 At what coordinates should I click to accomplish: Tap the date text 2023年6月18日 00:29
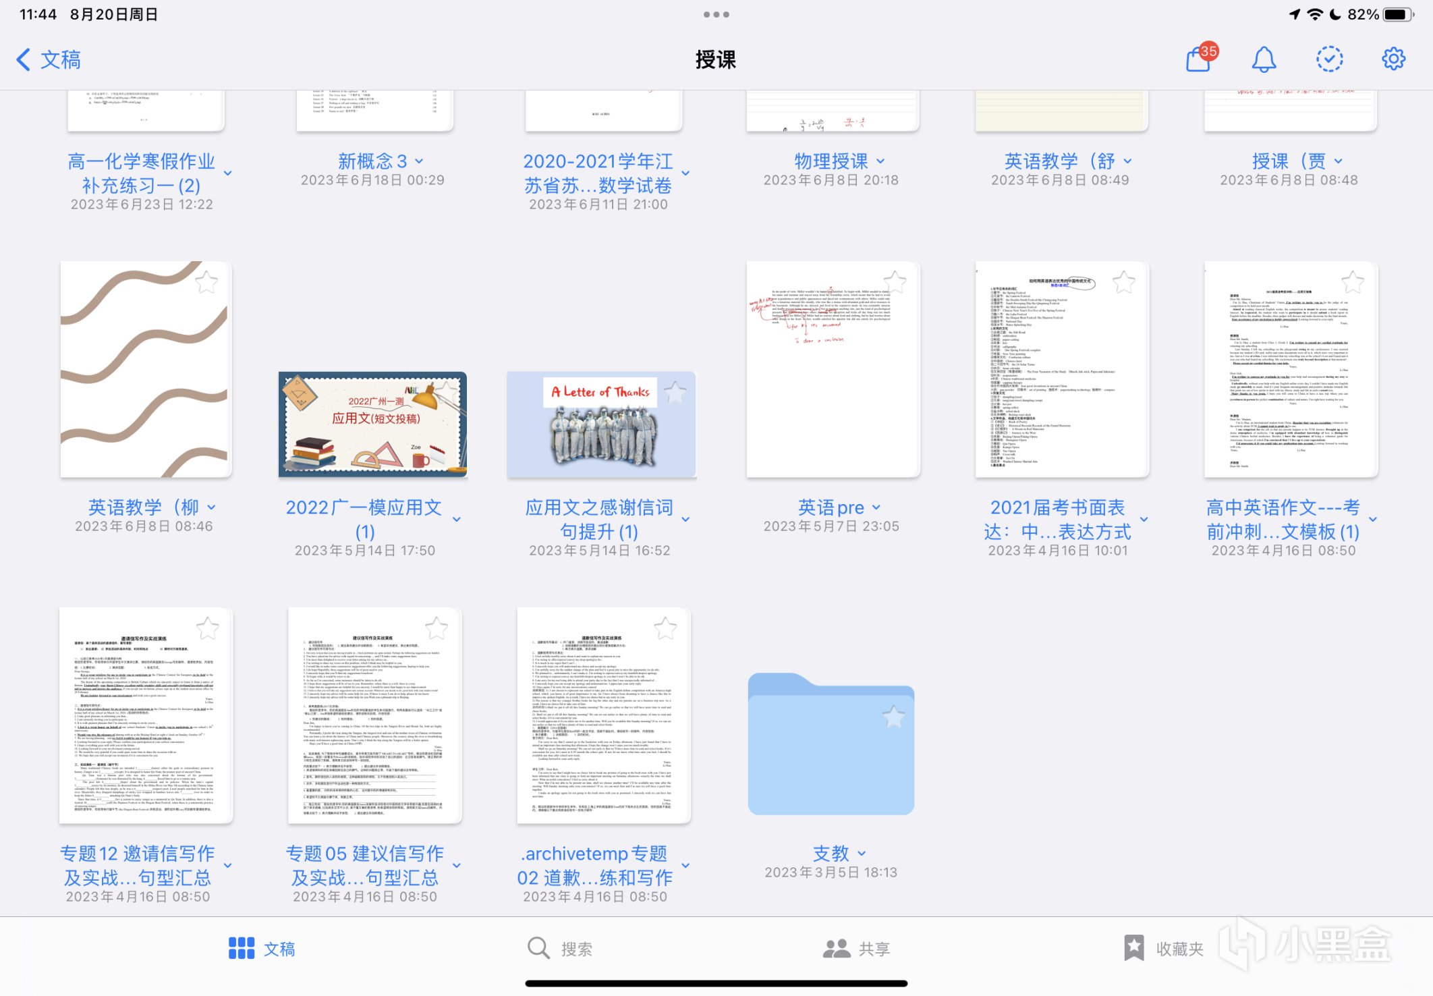[x=372, y=180]
